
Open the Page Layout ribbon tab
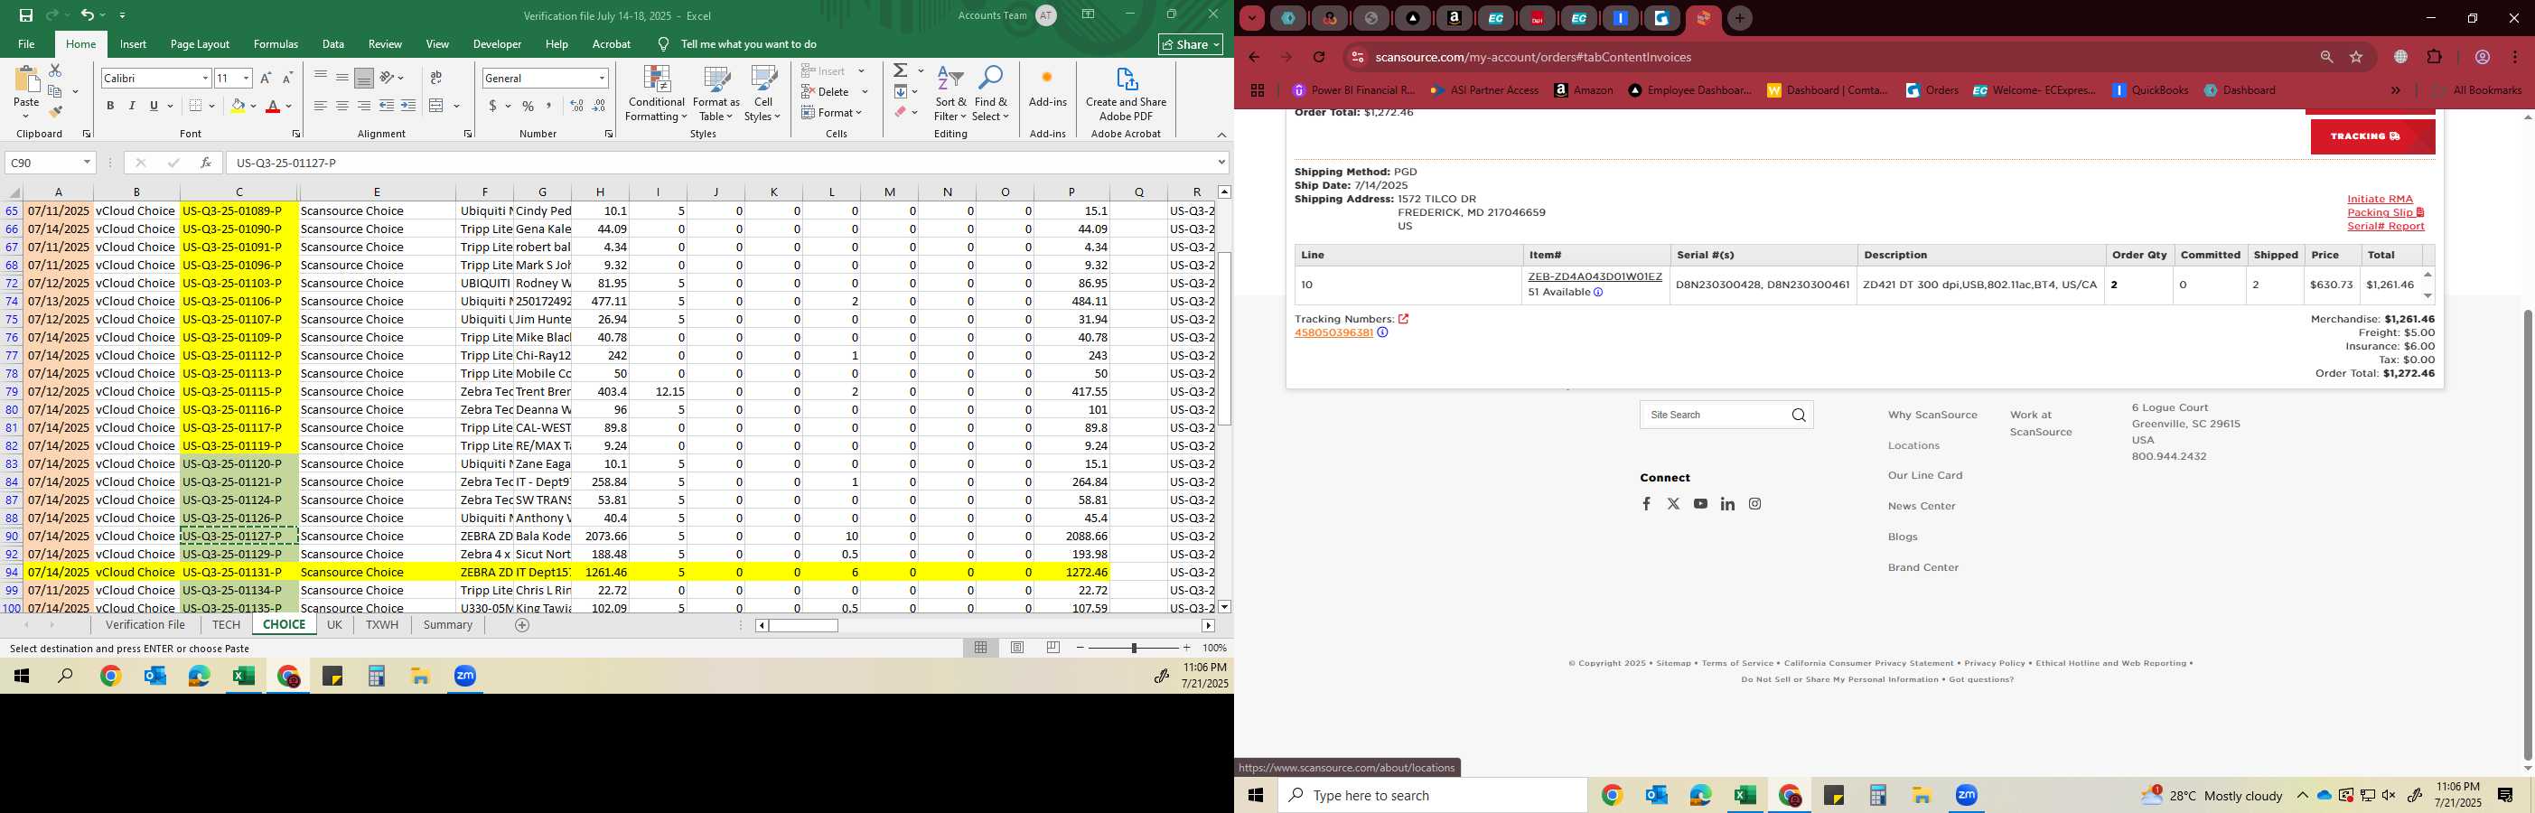[x=200, y=44]
